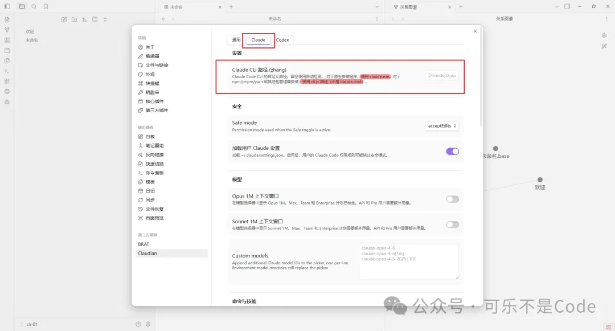Open settings gear at bottom left
Screen dimensions: 615x331
(x=148, y=324)
